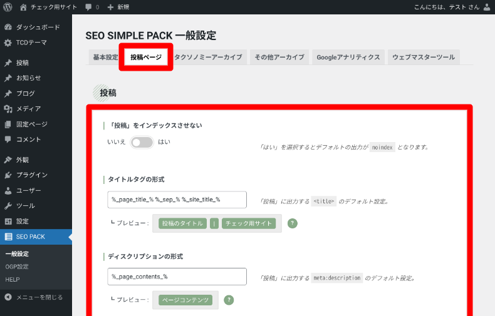Click the WordPress logo icon

[8, 7]
